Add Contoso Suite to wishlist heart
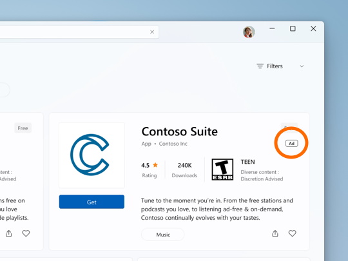 [x=292, y=233]
